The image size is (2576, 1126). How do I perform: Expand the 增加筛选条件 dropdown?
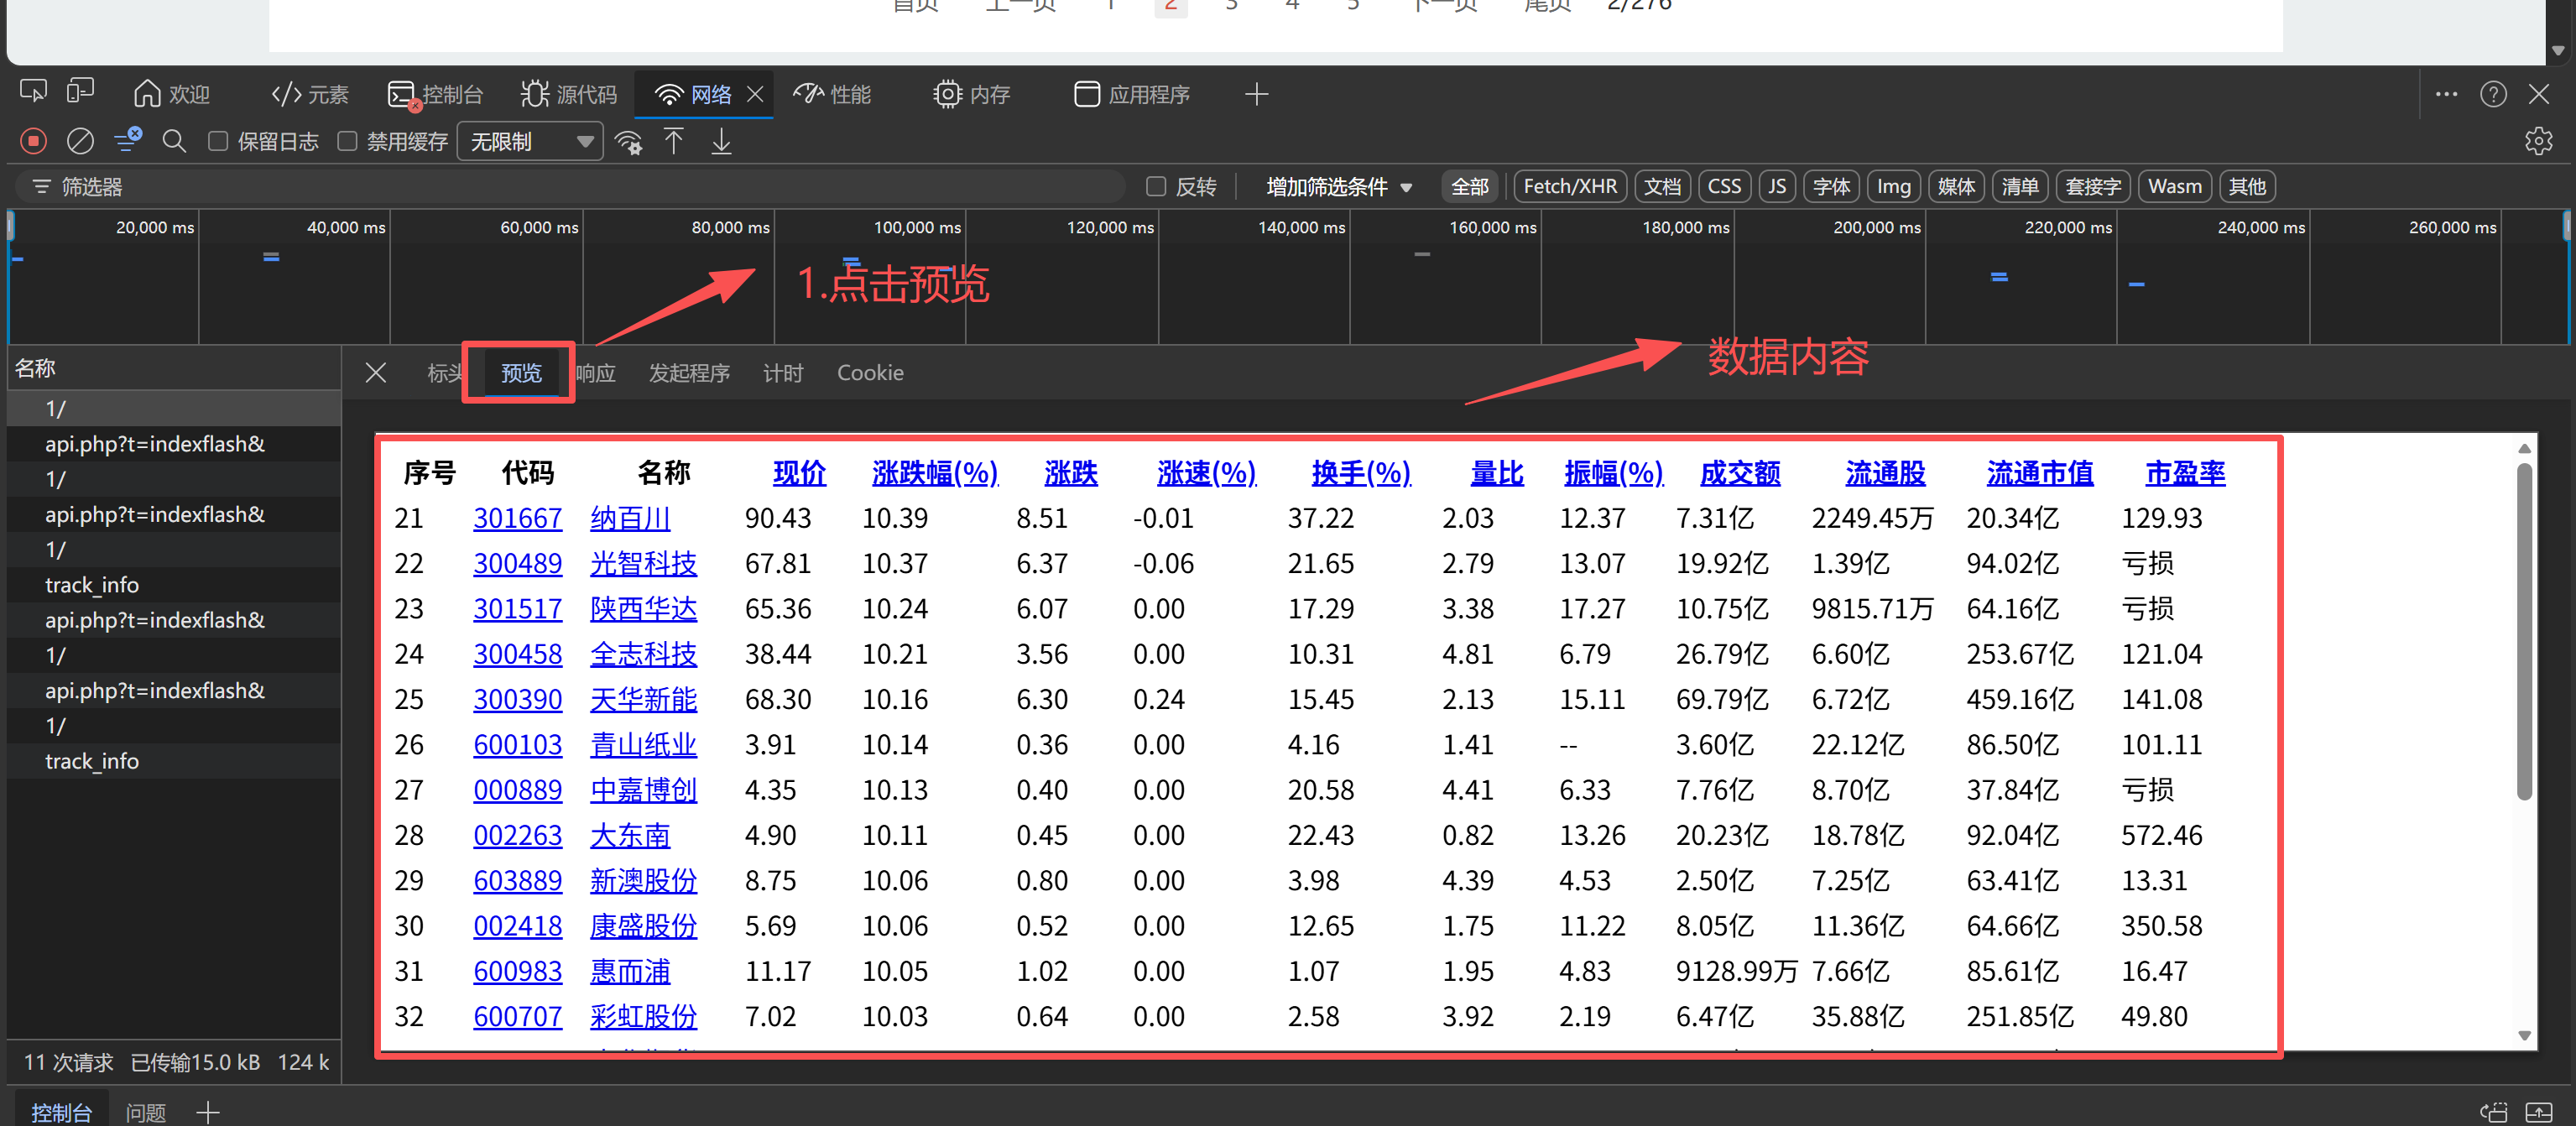tap(1338, 186)
